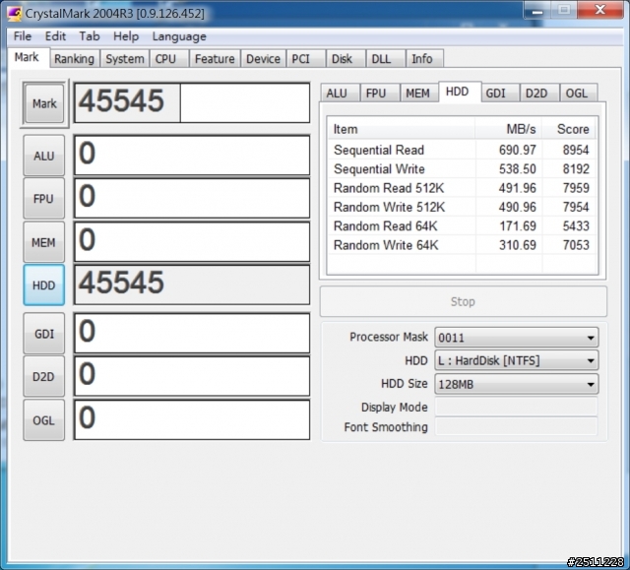Select the Random Read 64K row

coord(462,225)
